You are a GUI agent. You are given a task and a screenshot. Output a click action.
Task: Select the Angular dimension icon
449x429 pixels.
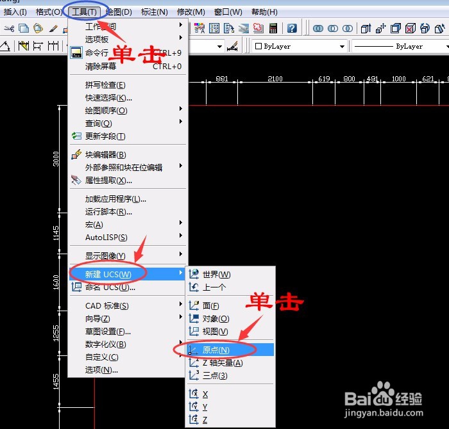pos(5,45)
